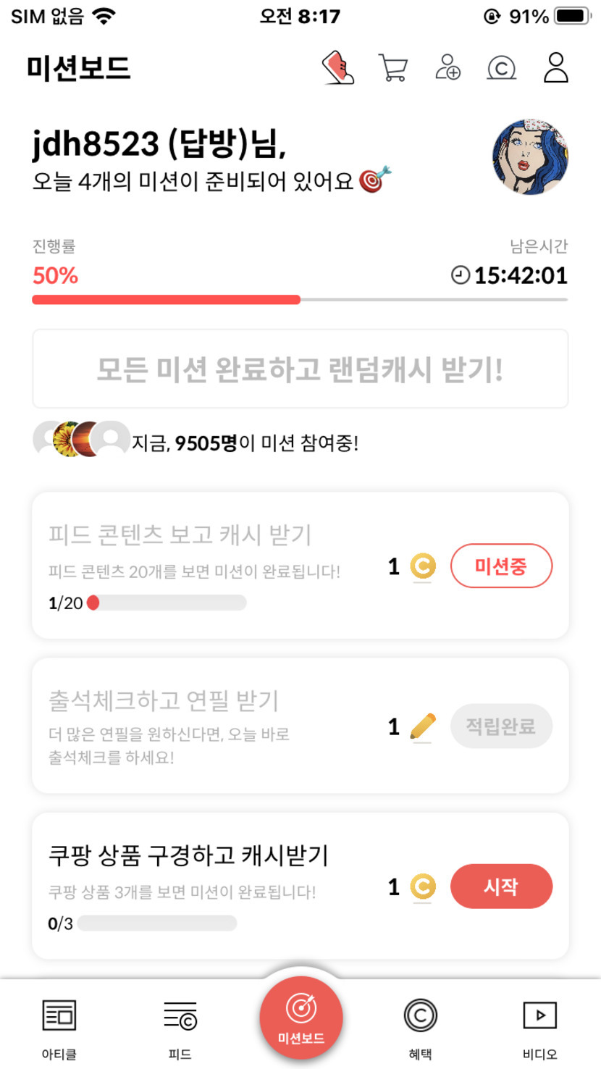
Task: Tap the 미션중 button
Action: (x=501, y=566)
